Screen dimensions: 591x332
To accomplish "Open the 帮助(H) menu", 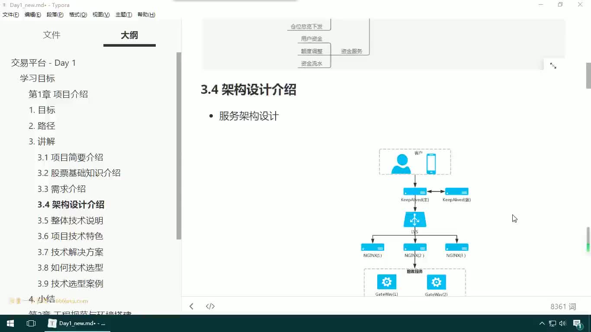I will coord(146,14).
